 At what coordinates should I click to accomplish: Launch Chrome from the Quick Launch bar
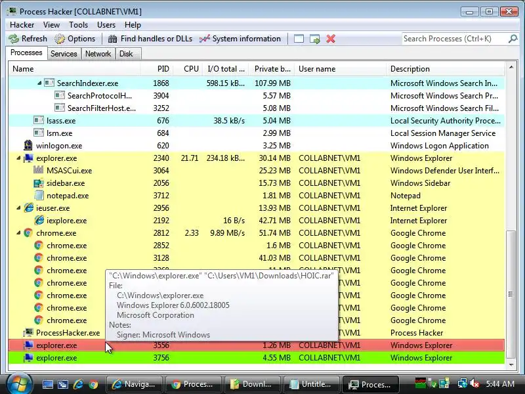93,384
